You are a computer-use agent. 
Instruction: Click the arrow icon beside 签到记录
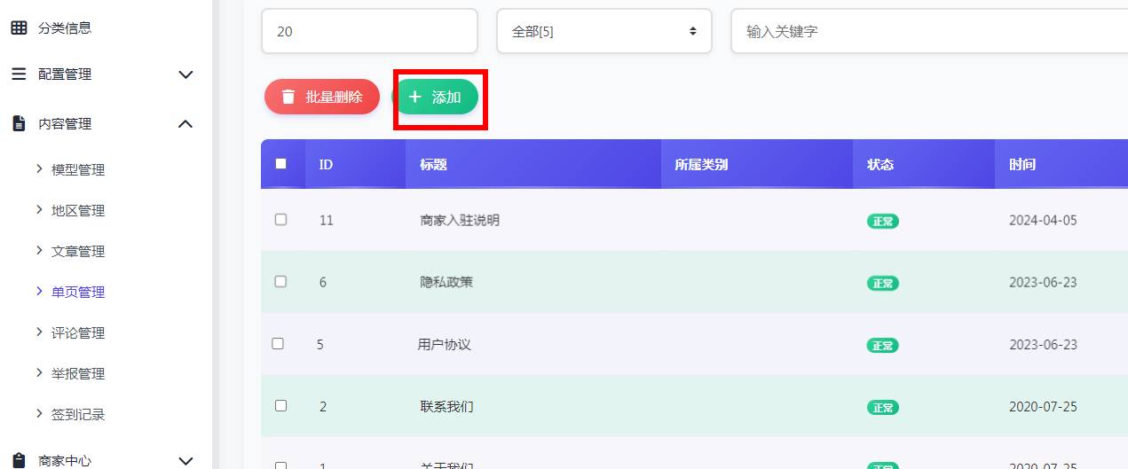click(x=39, y=413)
